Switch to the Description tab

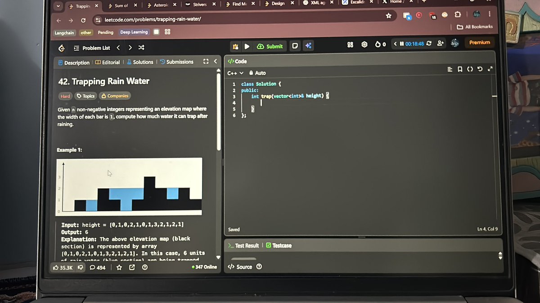click(74, 63)
